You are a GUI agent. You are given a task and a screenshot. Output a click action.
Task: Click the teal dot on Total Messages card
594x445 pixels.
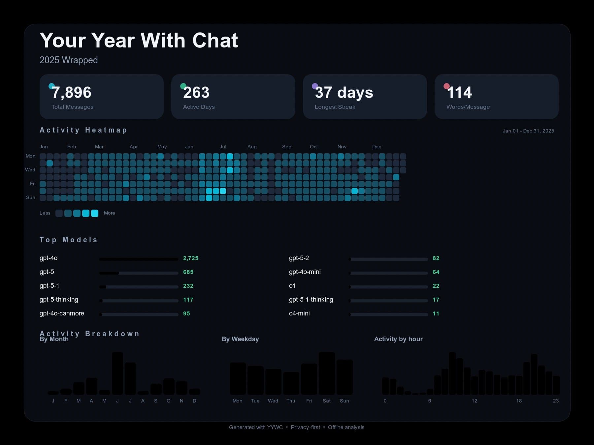pos(51,86)
